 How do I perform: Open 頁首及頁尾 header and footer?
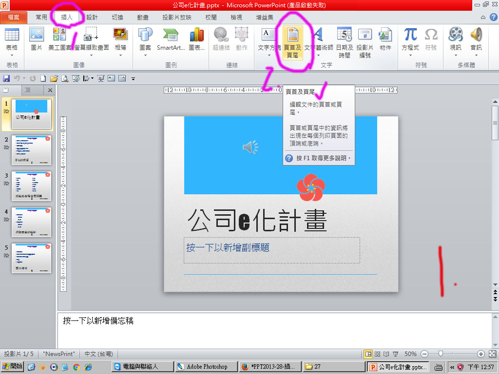point(292,43)
